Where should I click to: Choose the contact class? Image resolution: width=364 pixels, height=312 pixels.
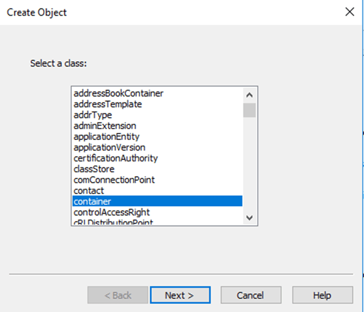tap(89, 191)
